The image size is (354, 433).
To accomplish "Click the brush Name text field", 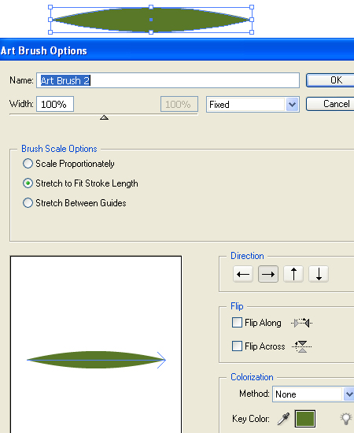I will coord(168,80).
